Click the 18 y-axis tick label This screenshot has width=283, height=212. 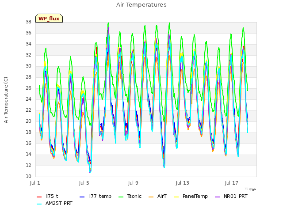click(x=28, y=132)
